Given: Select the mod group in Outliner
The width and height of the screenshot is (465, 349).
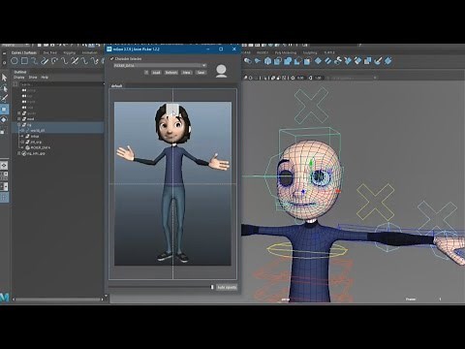Looking at the screenshot, I should (30, 119).
